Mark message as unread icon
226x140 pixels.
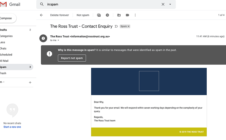pos(99,15)
